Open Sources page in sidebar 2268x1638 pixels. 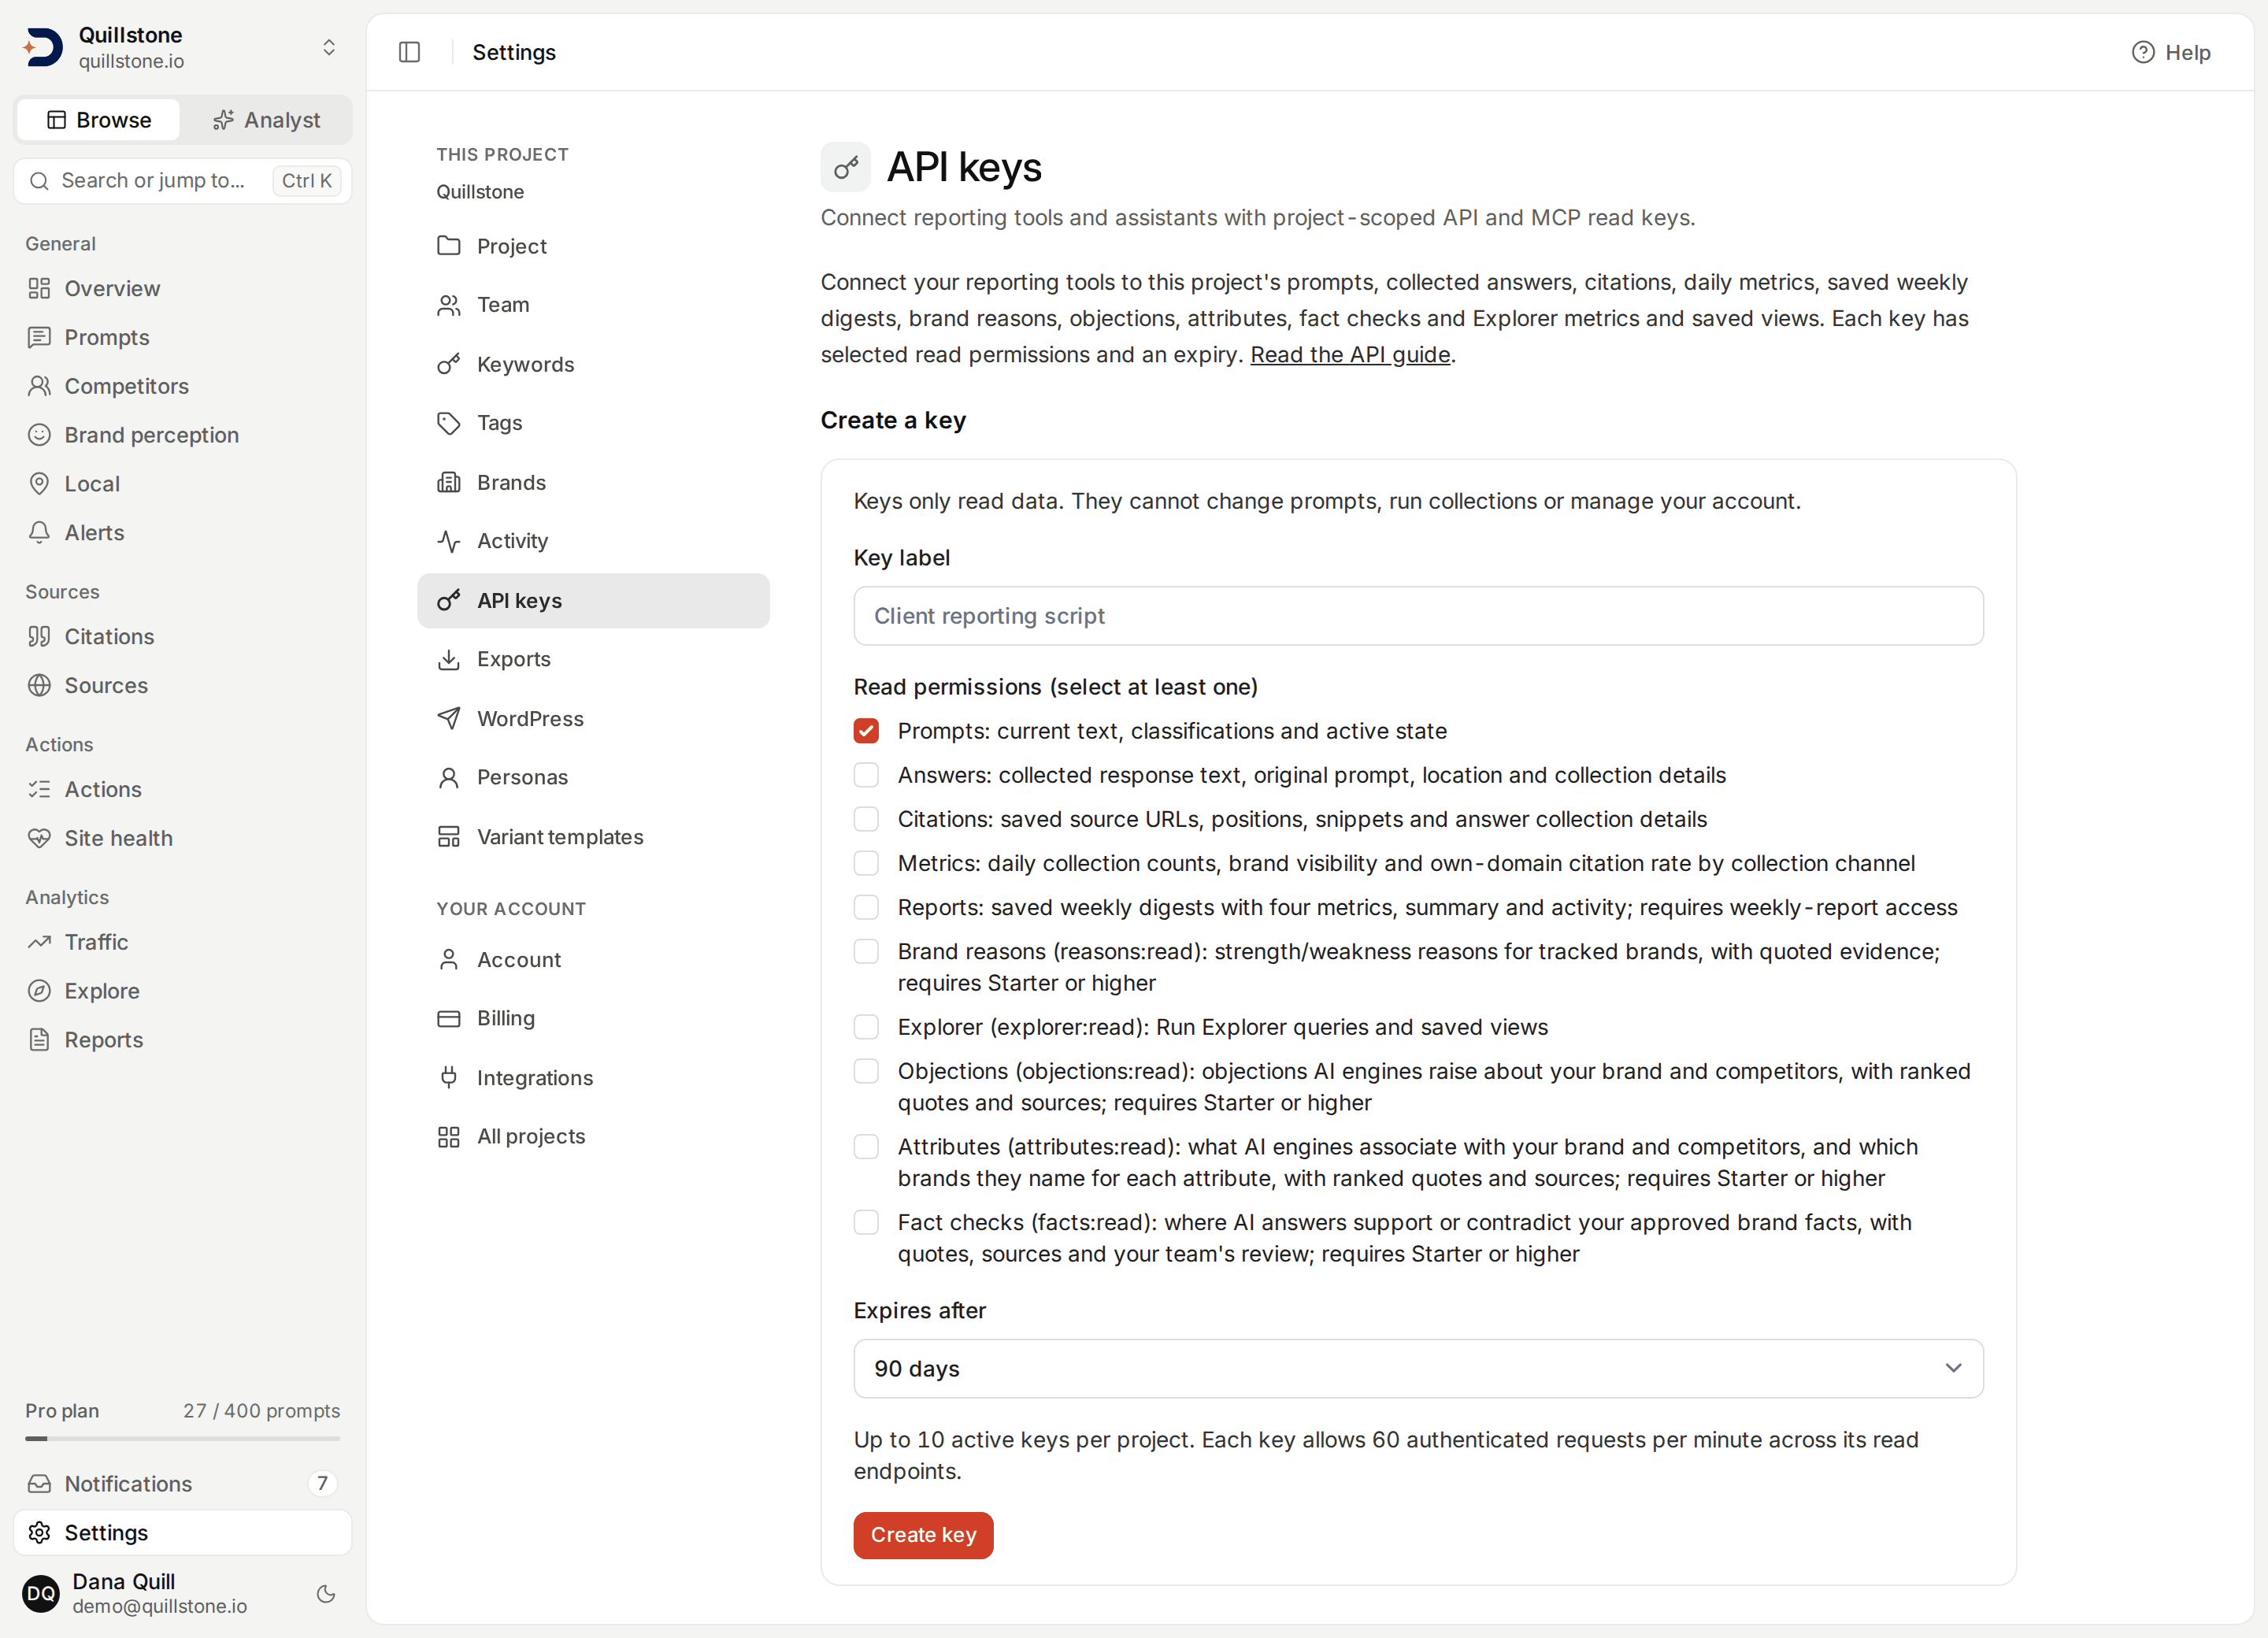point(183,686)
